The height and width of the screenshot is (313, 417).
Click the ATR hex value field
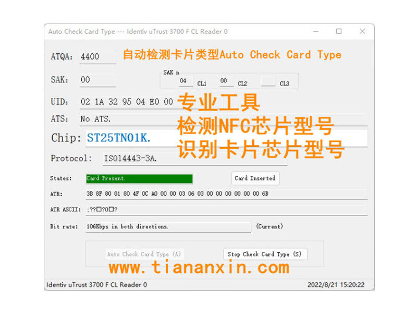tap(227, 194)
